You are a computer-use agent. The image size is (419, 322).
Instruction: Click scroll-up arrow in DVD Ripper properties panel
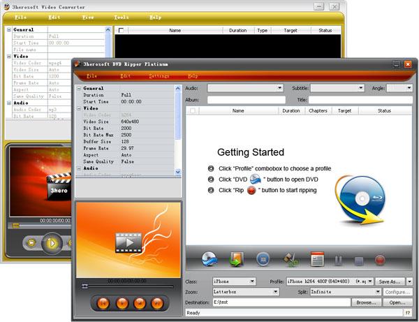[x=178, y=88]
